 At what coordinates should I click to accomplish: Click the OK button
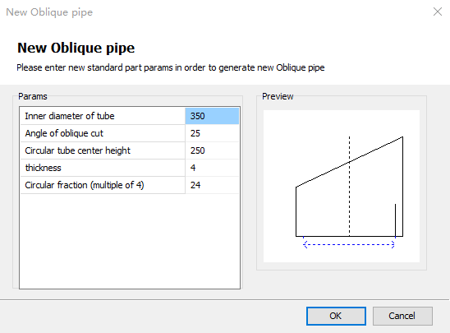tap(336, 316)
